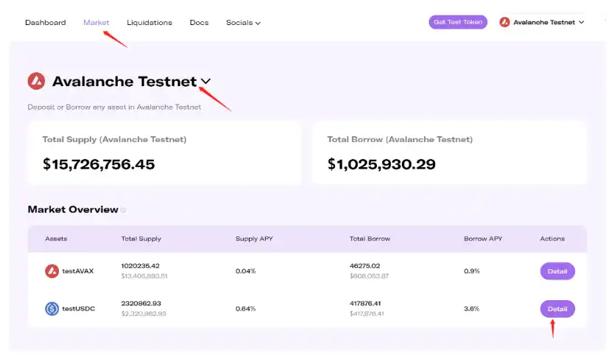The height and width of the screenshot is (362, 608).
Task: Click the Assets column header
Action: (56, 238)
